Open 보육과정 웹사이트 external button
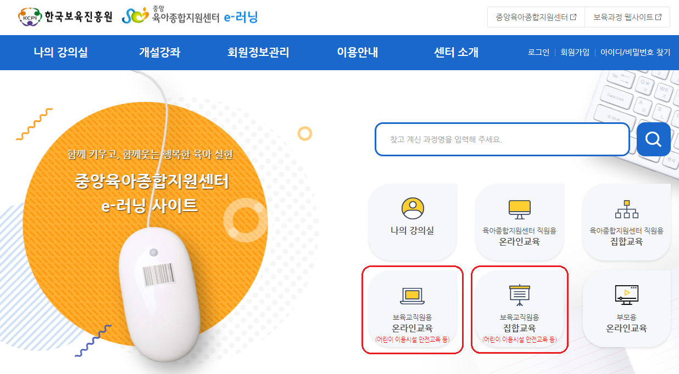Screen dimensions: 679x374 627,17
